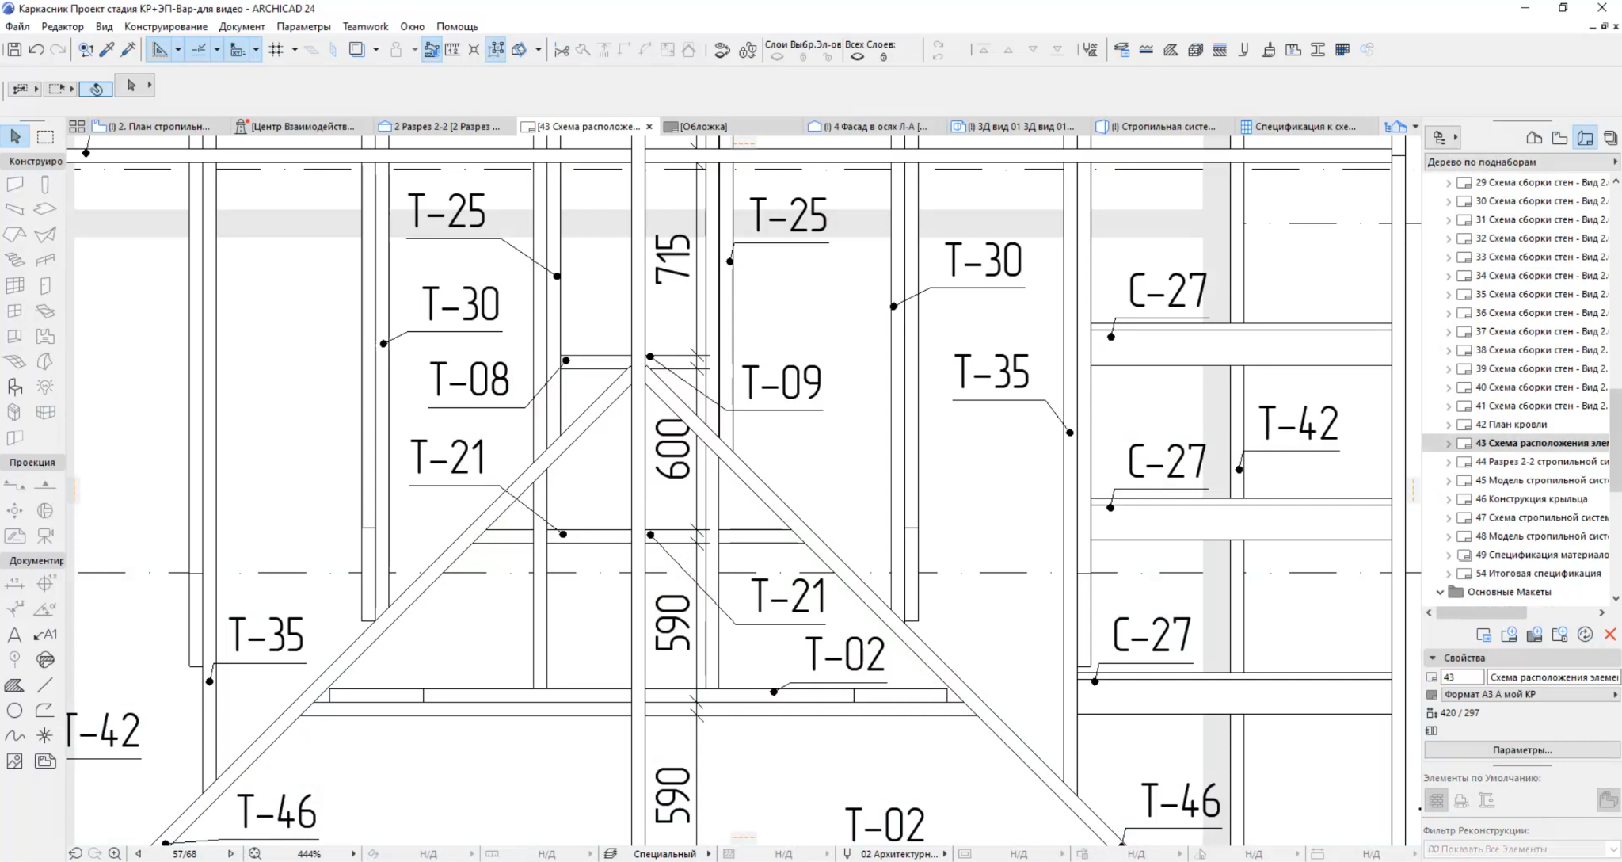Click the Параметры... button
The width and height of the screenshot is (1622, 862).
(x=1521, y=750)
